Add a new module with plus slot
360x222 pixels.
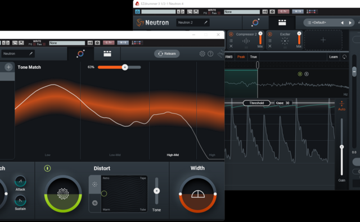(323, 40)
